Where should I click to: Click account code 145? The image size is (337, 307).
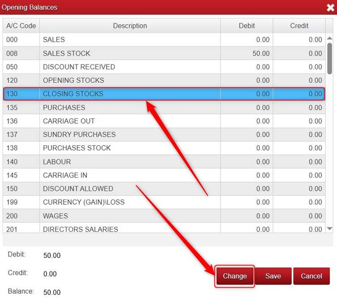coord(12,175)
